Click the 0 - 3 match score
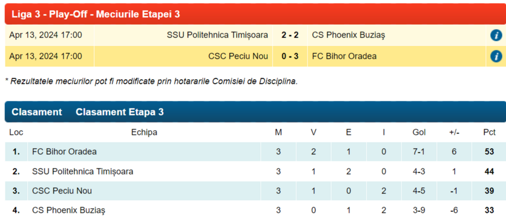Image resolution: width=506 pixels, height=223 pixels. pos(290,56)
